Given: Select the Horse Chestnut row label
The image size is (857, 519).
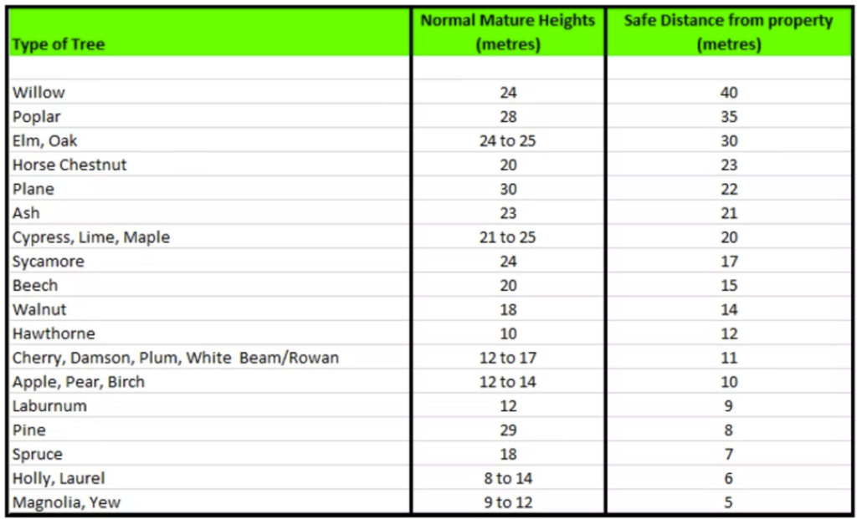Looking at the screenshot, I should (x=69, y=165).
